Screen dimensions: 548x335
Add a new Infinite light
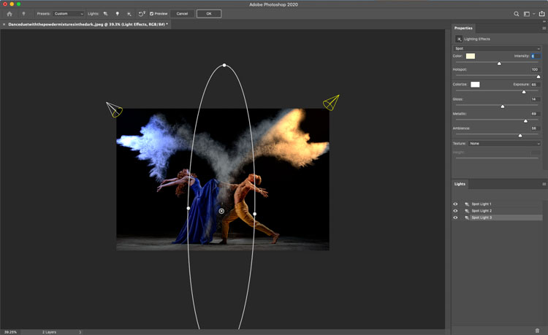[129, 14]
